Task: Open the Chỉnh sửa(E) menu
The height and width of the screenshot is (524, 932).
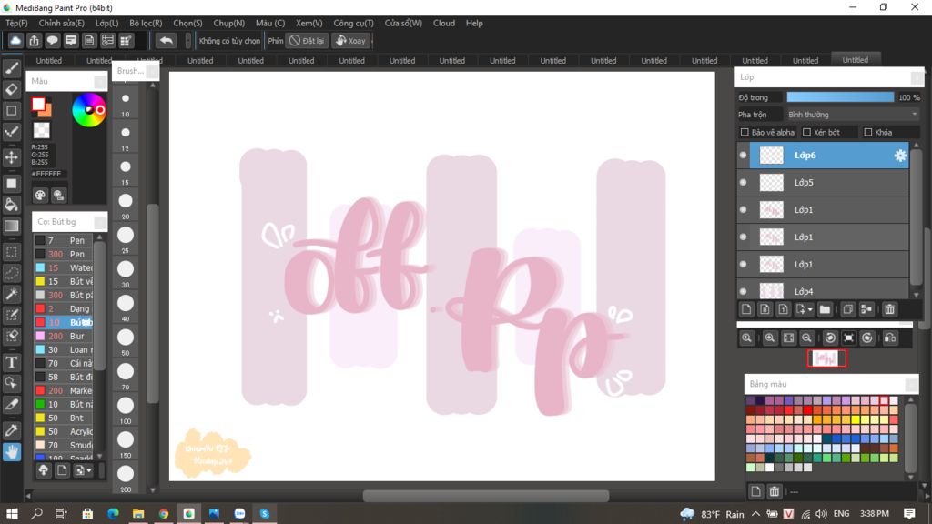Action: (x=61, y=23)
